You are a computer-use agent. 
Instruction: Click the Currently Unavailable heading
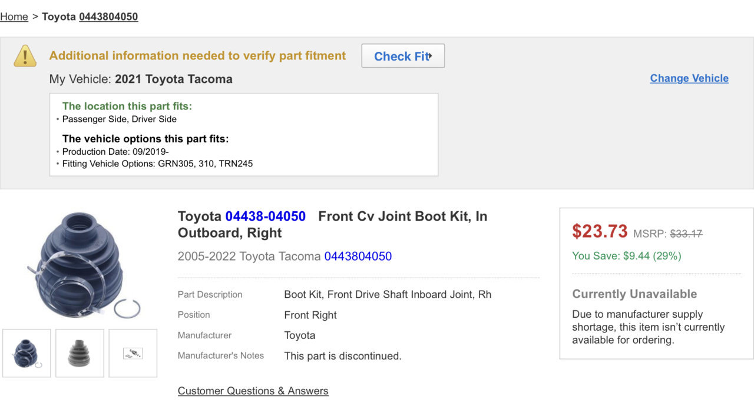(x=634, y=294)
